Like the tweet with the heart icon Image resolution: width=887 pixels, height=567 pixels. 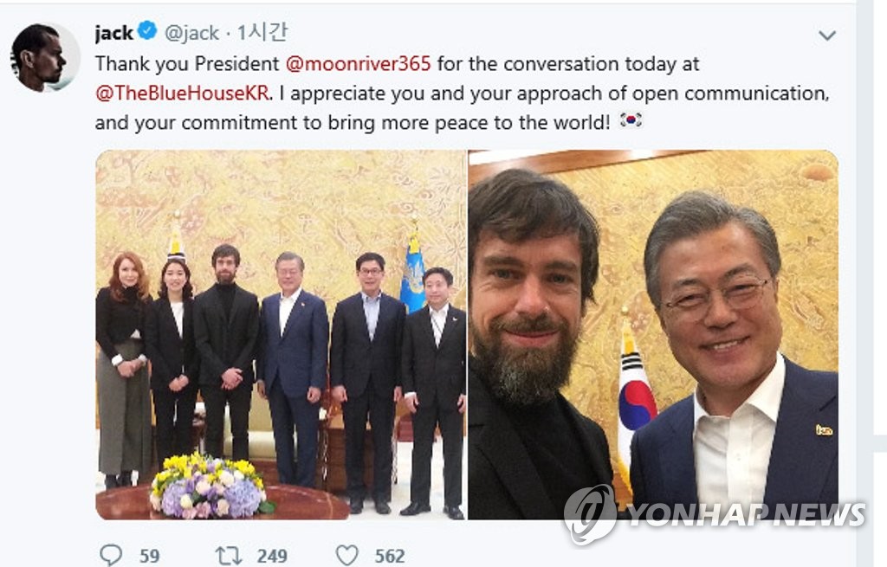click(x=346, y=555)
